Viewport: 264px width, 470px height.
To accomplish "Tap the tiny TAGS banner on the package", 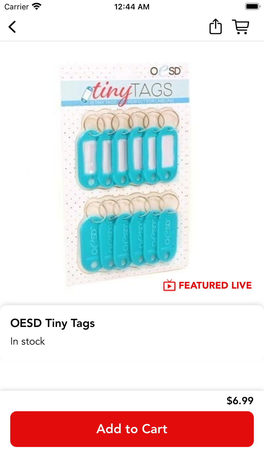I will click(125, 93).
